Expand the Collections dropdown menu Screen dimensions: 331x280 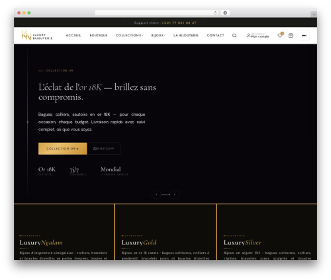129,35
